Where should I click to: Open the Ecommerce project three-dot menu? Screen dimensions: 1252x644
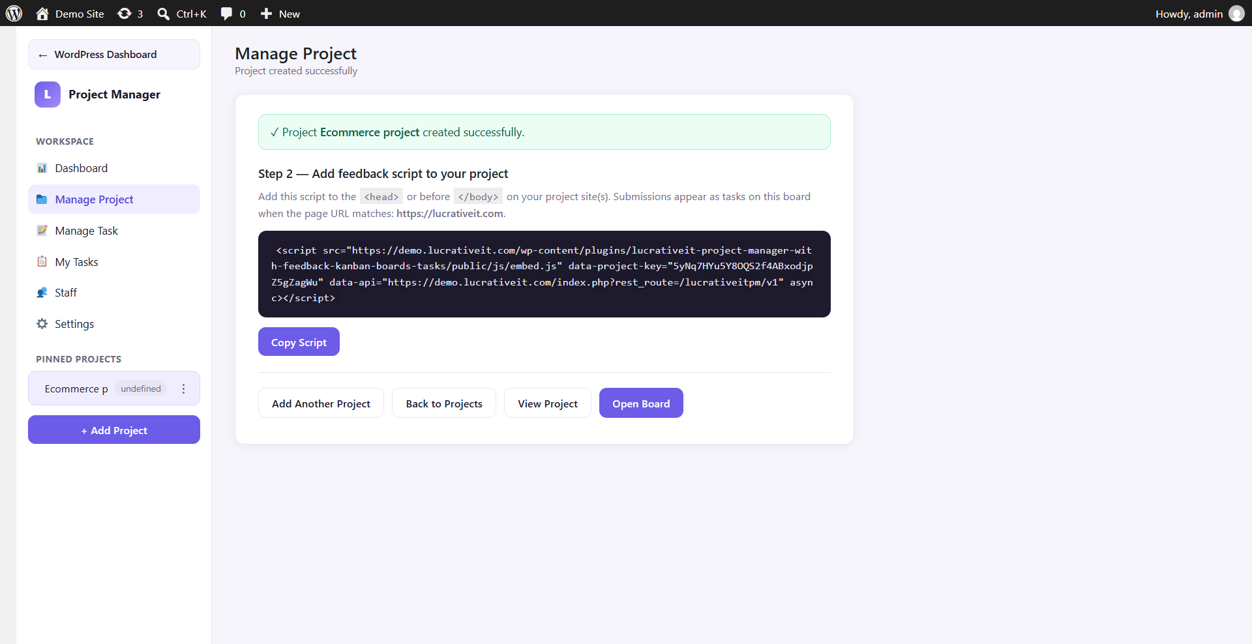coord(184,388)
